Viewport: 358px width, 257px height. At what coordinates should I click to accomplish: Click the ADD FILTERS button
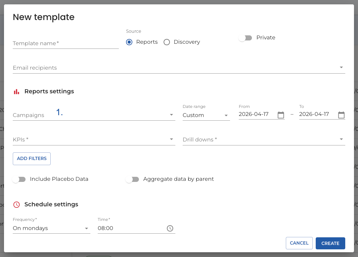(32, 159)
